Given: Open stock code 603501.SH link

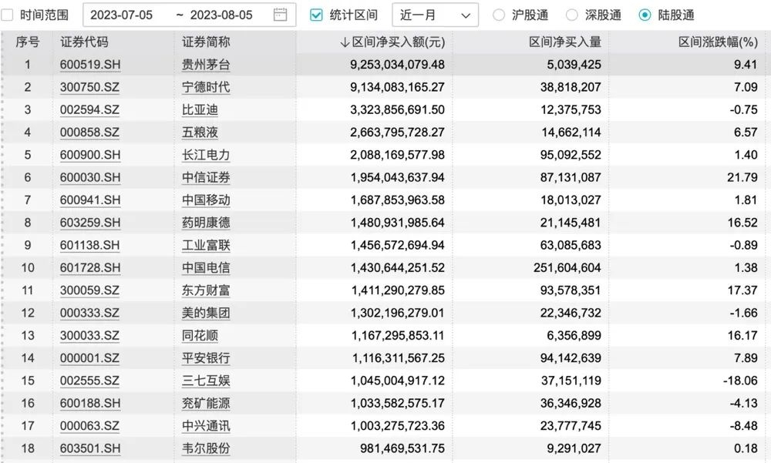Looking at the screenshot, I should (x=90, y=448).
